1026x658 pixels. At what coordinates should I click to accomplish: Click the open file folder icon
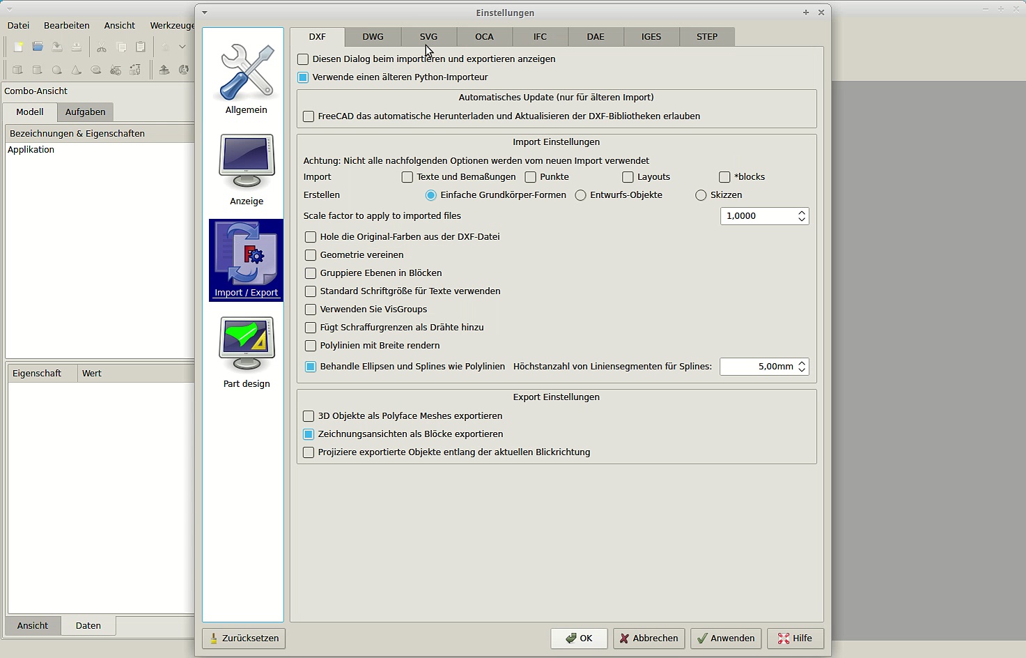click(x=38, y=47)
